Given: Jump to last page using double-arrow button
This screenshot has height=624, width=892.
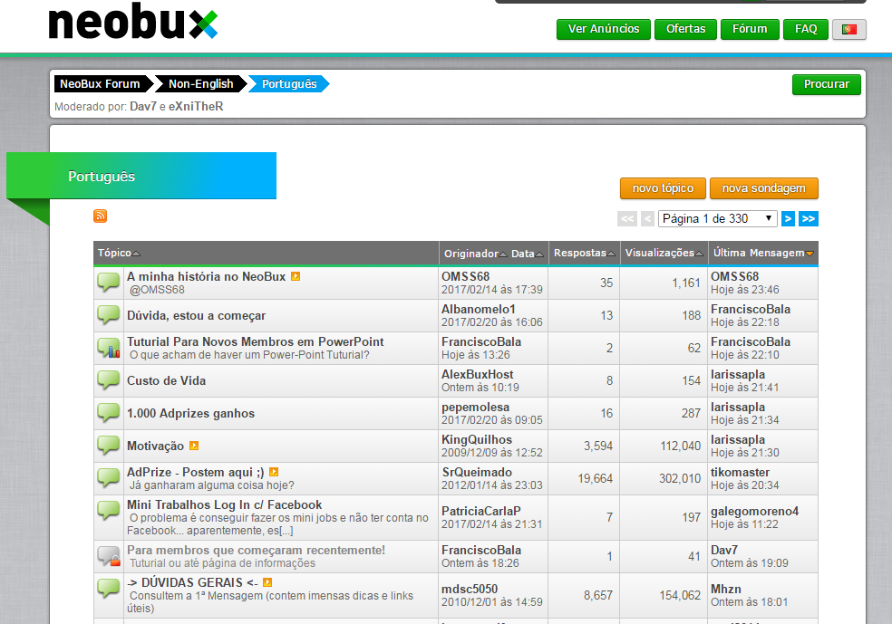Looking at the screenshot, I should pyautogui.click(x=808, y=218).
